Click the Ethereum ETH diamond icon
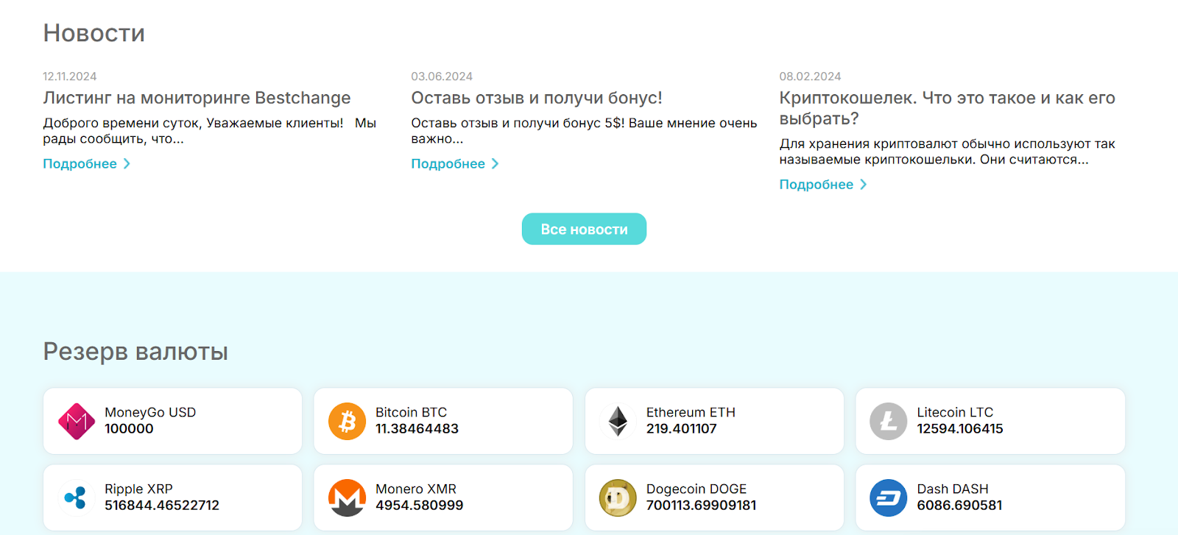Screen dimensions: 1178x535 618,421
